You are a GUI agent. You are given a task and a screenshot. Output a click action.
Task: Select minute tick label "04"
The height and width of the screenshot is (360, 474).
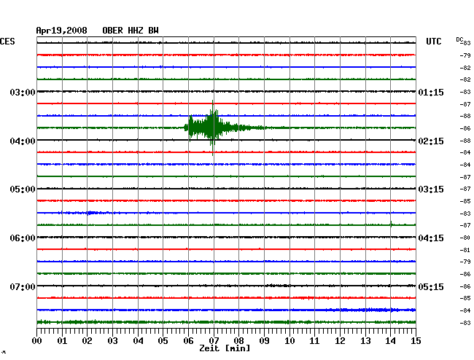click(x=138, y=340)
